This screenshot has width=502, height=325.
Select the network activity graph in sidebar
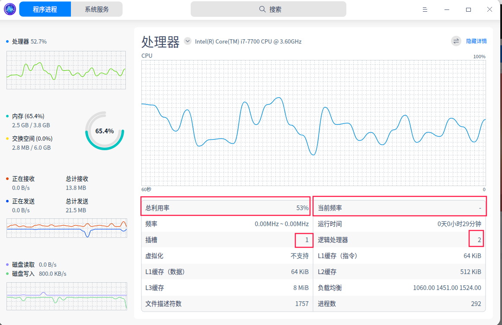click(x=66, y=228)
